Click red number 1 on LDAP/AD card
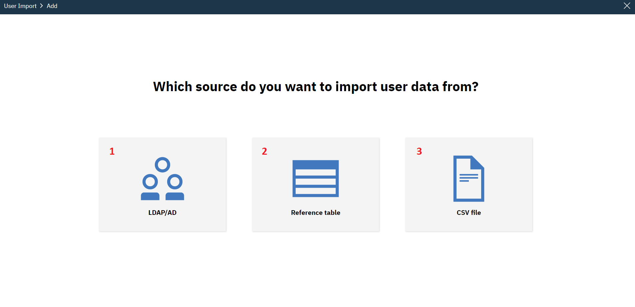This screenshot has width=635, height=307. [x=112, y=151]
